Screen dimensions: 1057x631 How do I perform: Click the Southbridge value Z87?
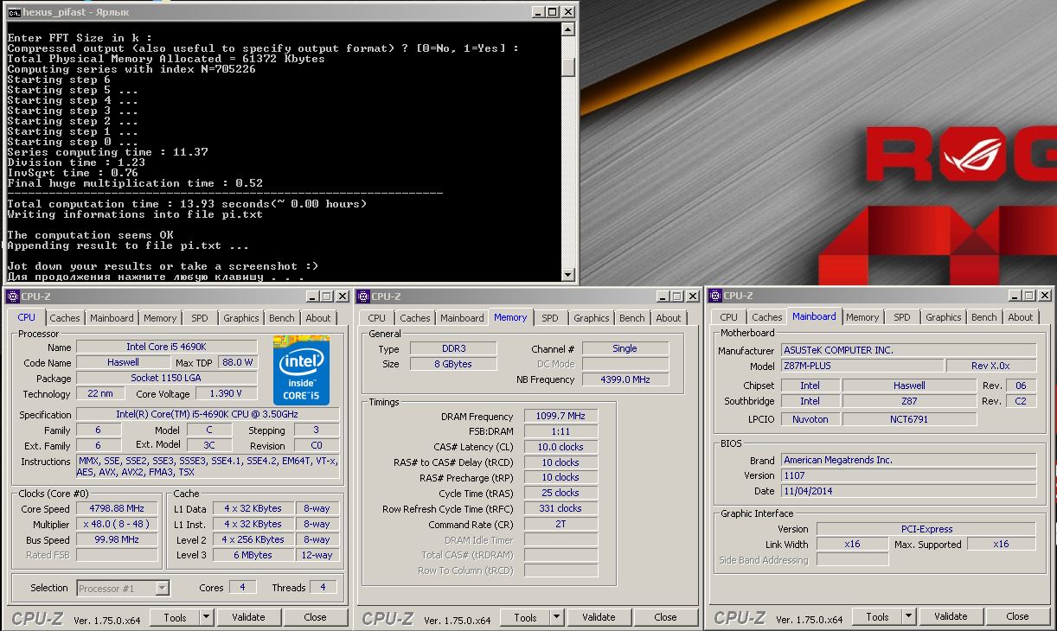pos(909,401)
